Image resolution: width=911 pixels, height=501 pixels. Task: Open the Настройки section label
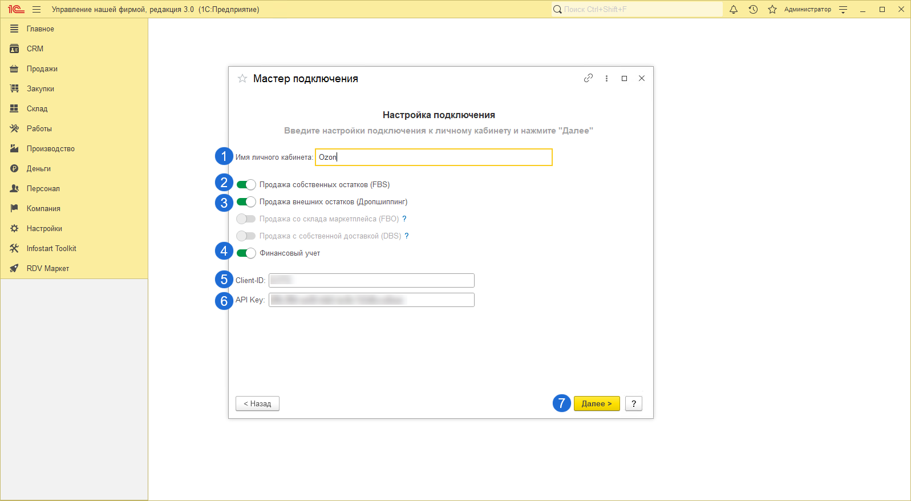point(44,228)
